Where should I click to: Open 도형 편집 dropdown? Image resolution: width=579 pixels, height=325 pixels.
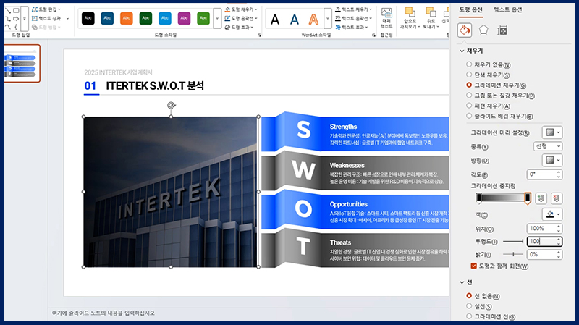click(x=46, y=9)
